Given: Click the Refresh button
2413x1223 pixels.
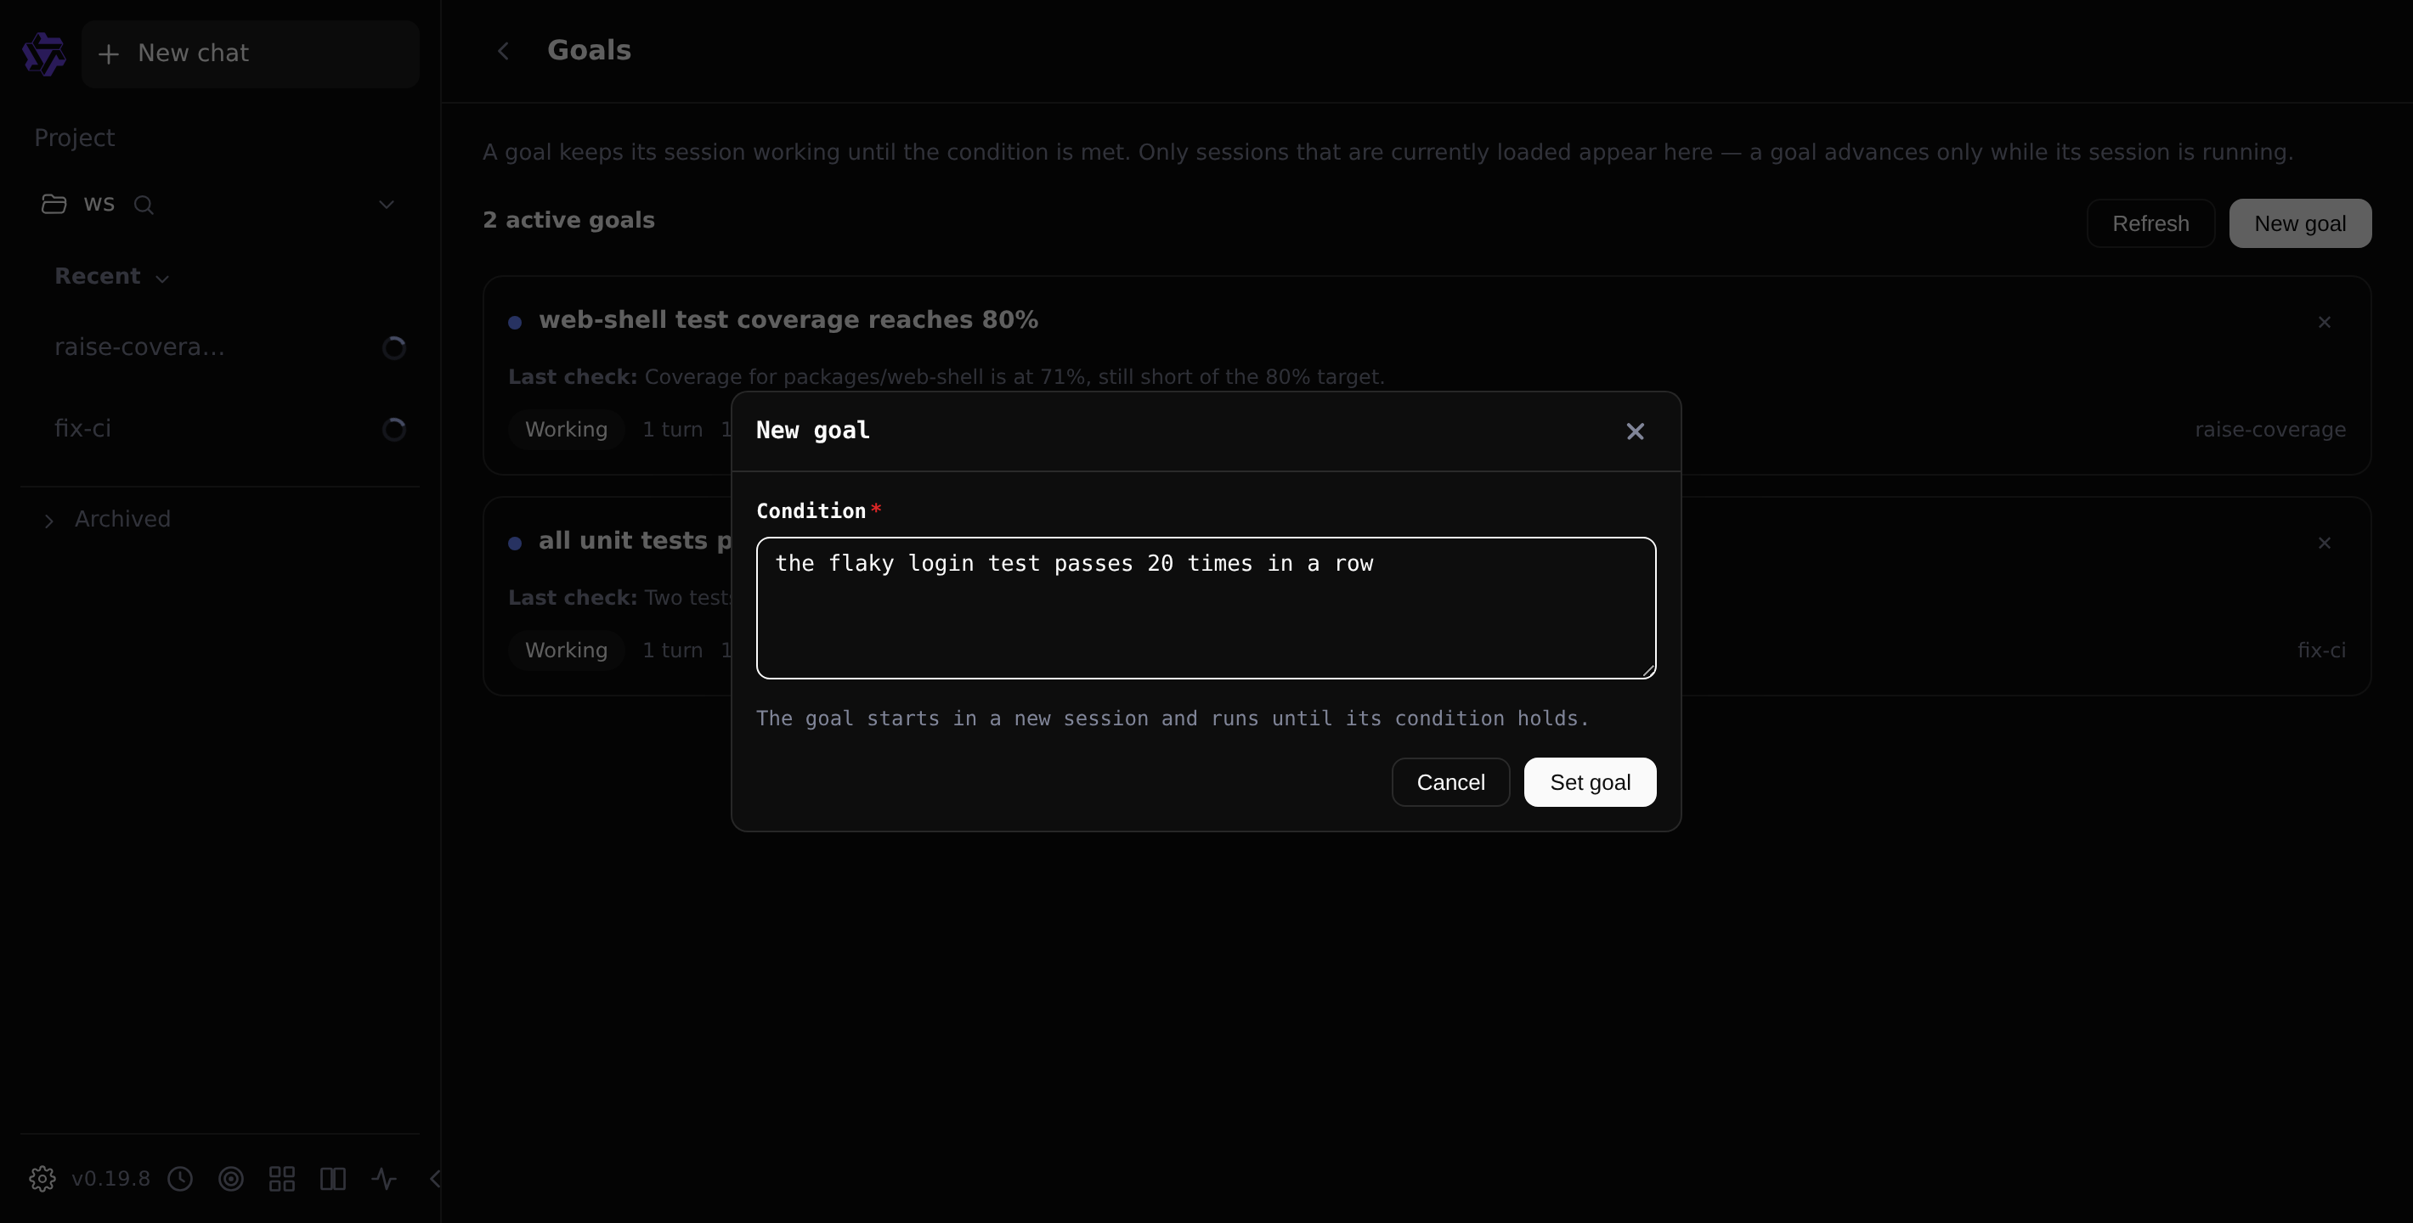Looking at the screenshot, I should pos(2150,223).
